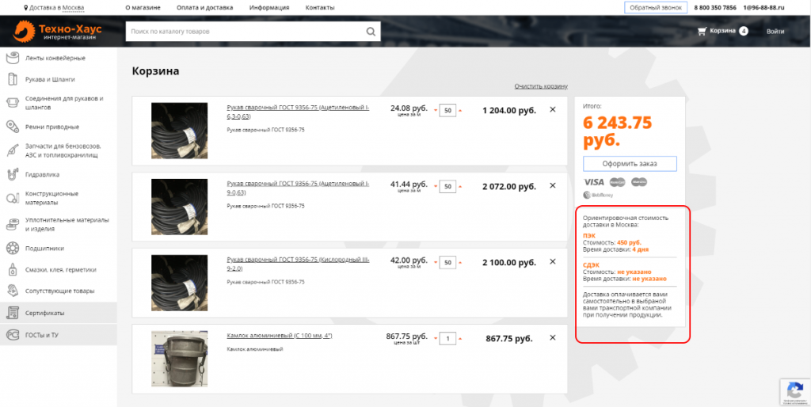Click Войти to log in
The image size is (811, 407).
[x=775, y=32]
